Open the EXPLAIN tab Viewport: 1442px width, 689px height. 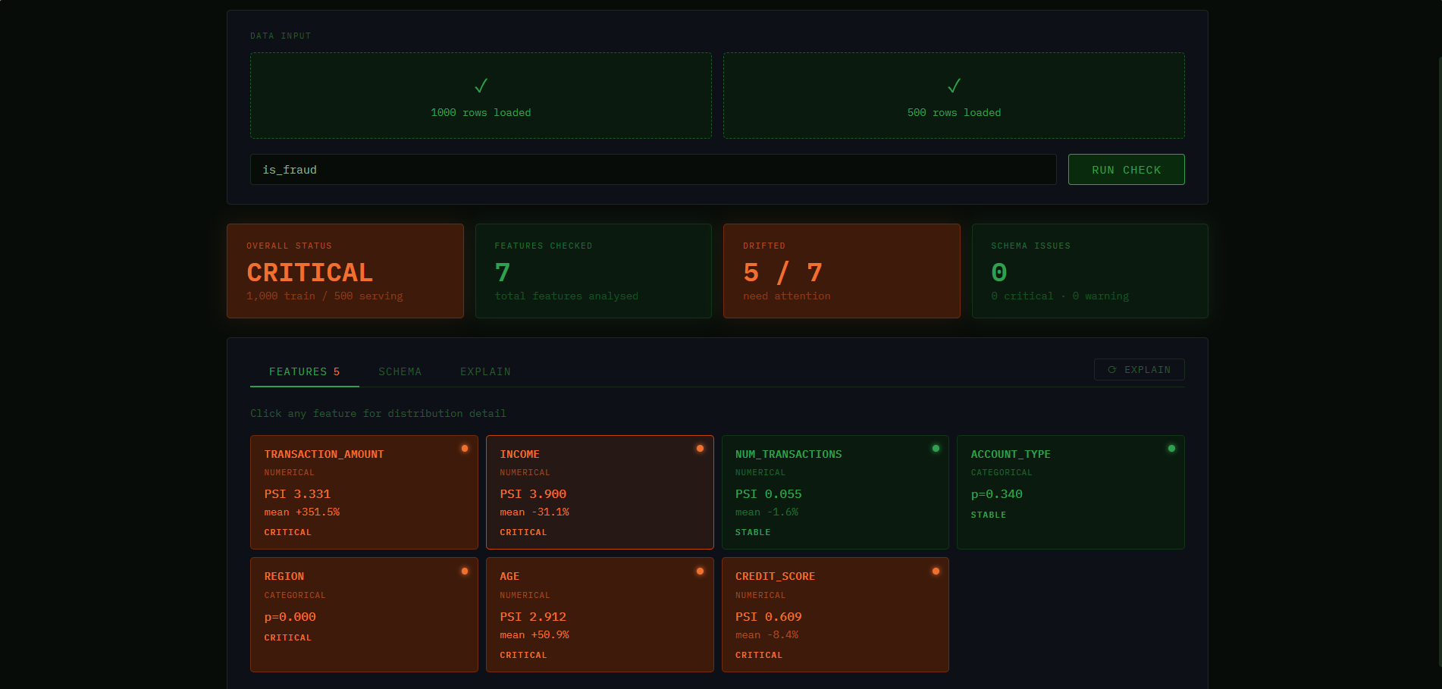485,371
